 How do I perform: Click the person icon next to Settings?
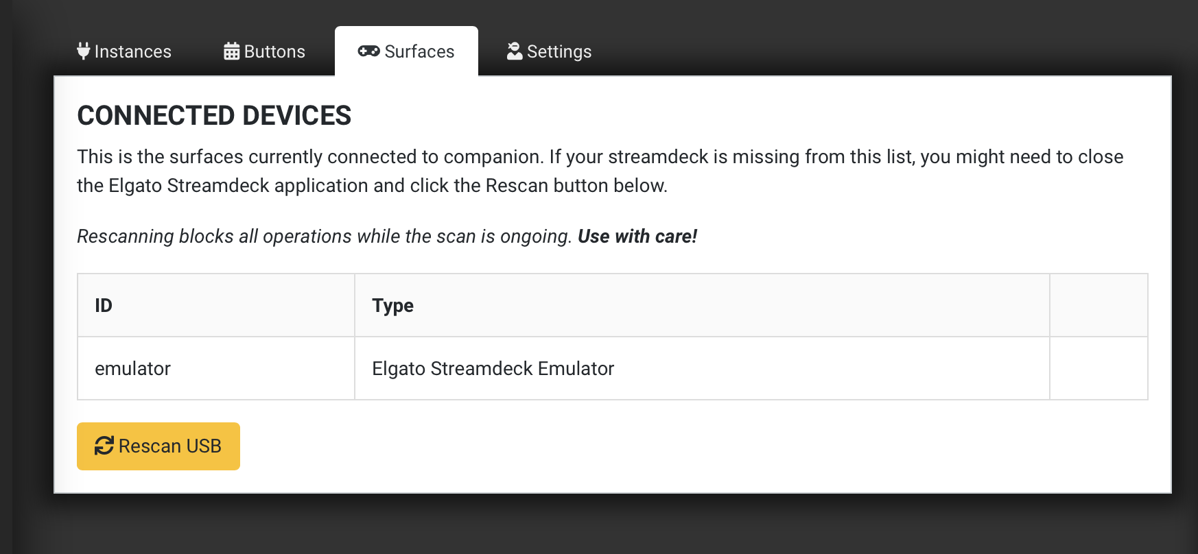[x=514, y=50]
